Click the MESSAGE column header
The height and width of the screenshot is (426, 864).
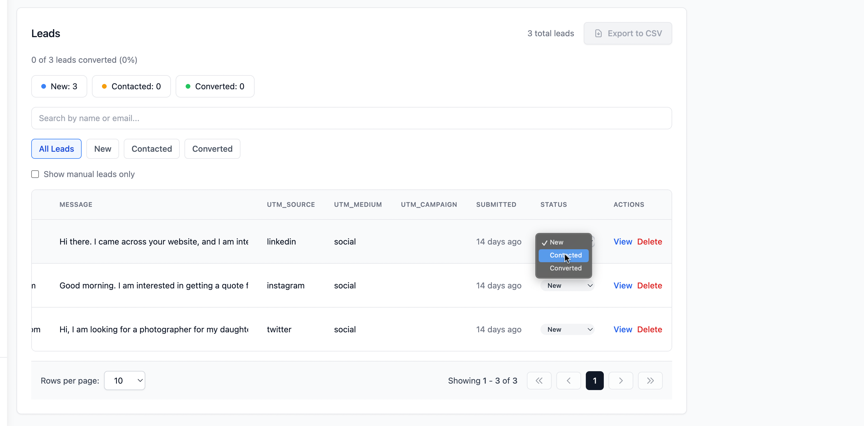[x=76, y=205]
